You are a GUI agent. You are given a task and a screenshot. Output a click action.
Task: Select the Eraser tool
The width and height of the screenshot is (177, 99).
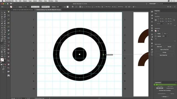[x=5, y=23]
